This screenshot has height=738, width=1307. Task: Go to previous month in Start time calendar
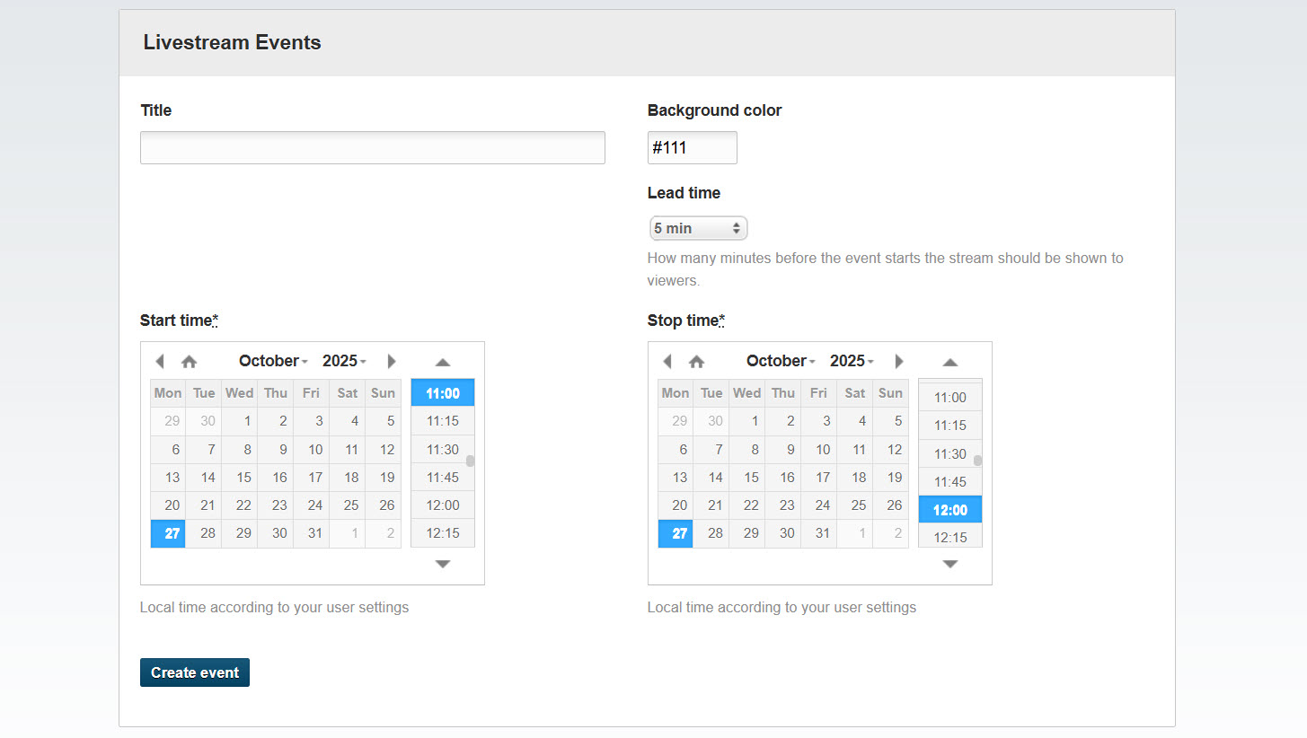coord(160,361)
